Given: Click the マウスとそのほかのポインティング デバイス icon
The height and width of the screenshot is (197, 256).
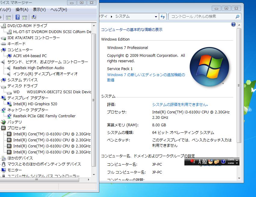Looking at the screenshot, I should [x=4, y=164].
